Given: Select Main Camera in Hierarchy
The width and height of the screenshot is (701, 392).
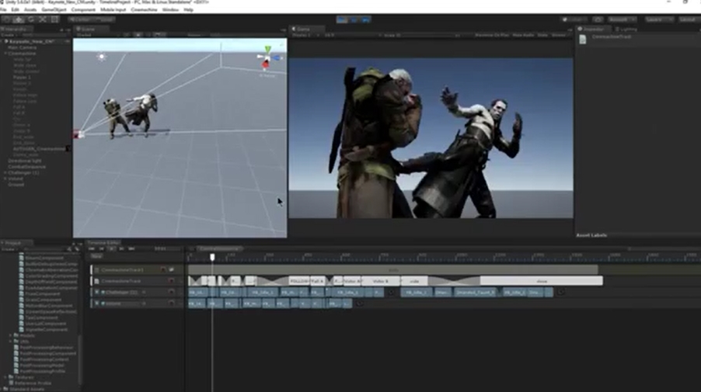Looking at the screenshot, I should (22, 47).
